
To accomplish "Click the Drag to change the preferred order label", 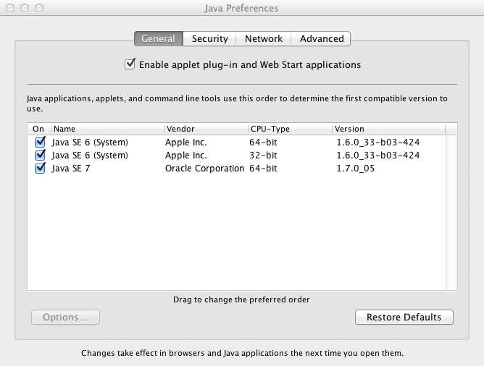I will coord(241,299).
